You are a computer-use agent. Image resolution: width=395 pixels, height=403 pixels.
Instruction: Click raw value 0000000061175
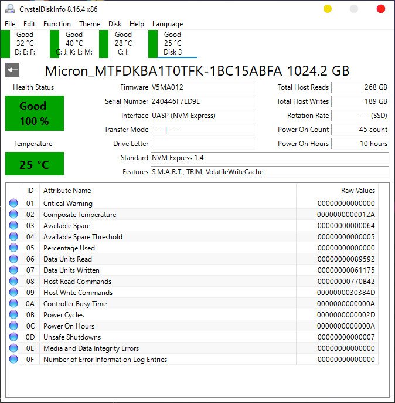coord(346,270)
